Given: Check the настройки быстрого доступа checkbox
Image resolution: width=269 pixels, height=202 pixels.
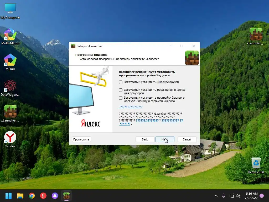Looking at the screenshot, I should pyautogui.click(x=121, y=98).
